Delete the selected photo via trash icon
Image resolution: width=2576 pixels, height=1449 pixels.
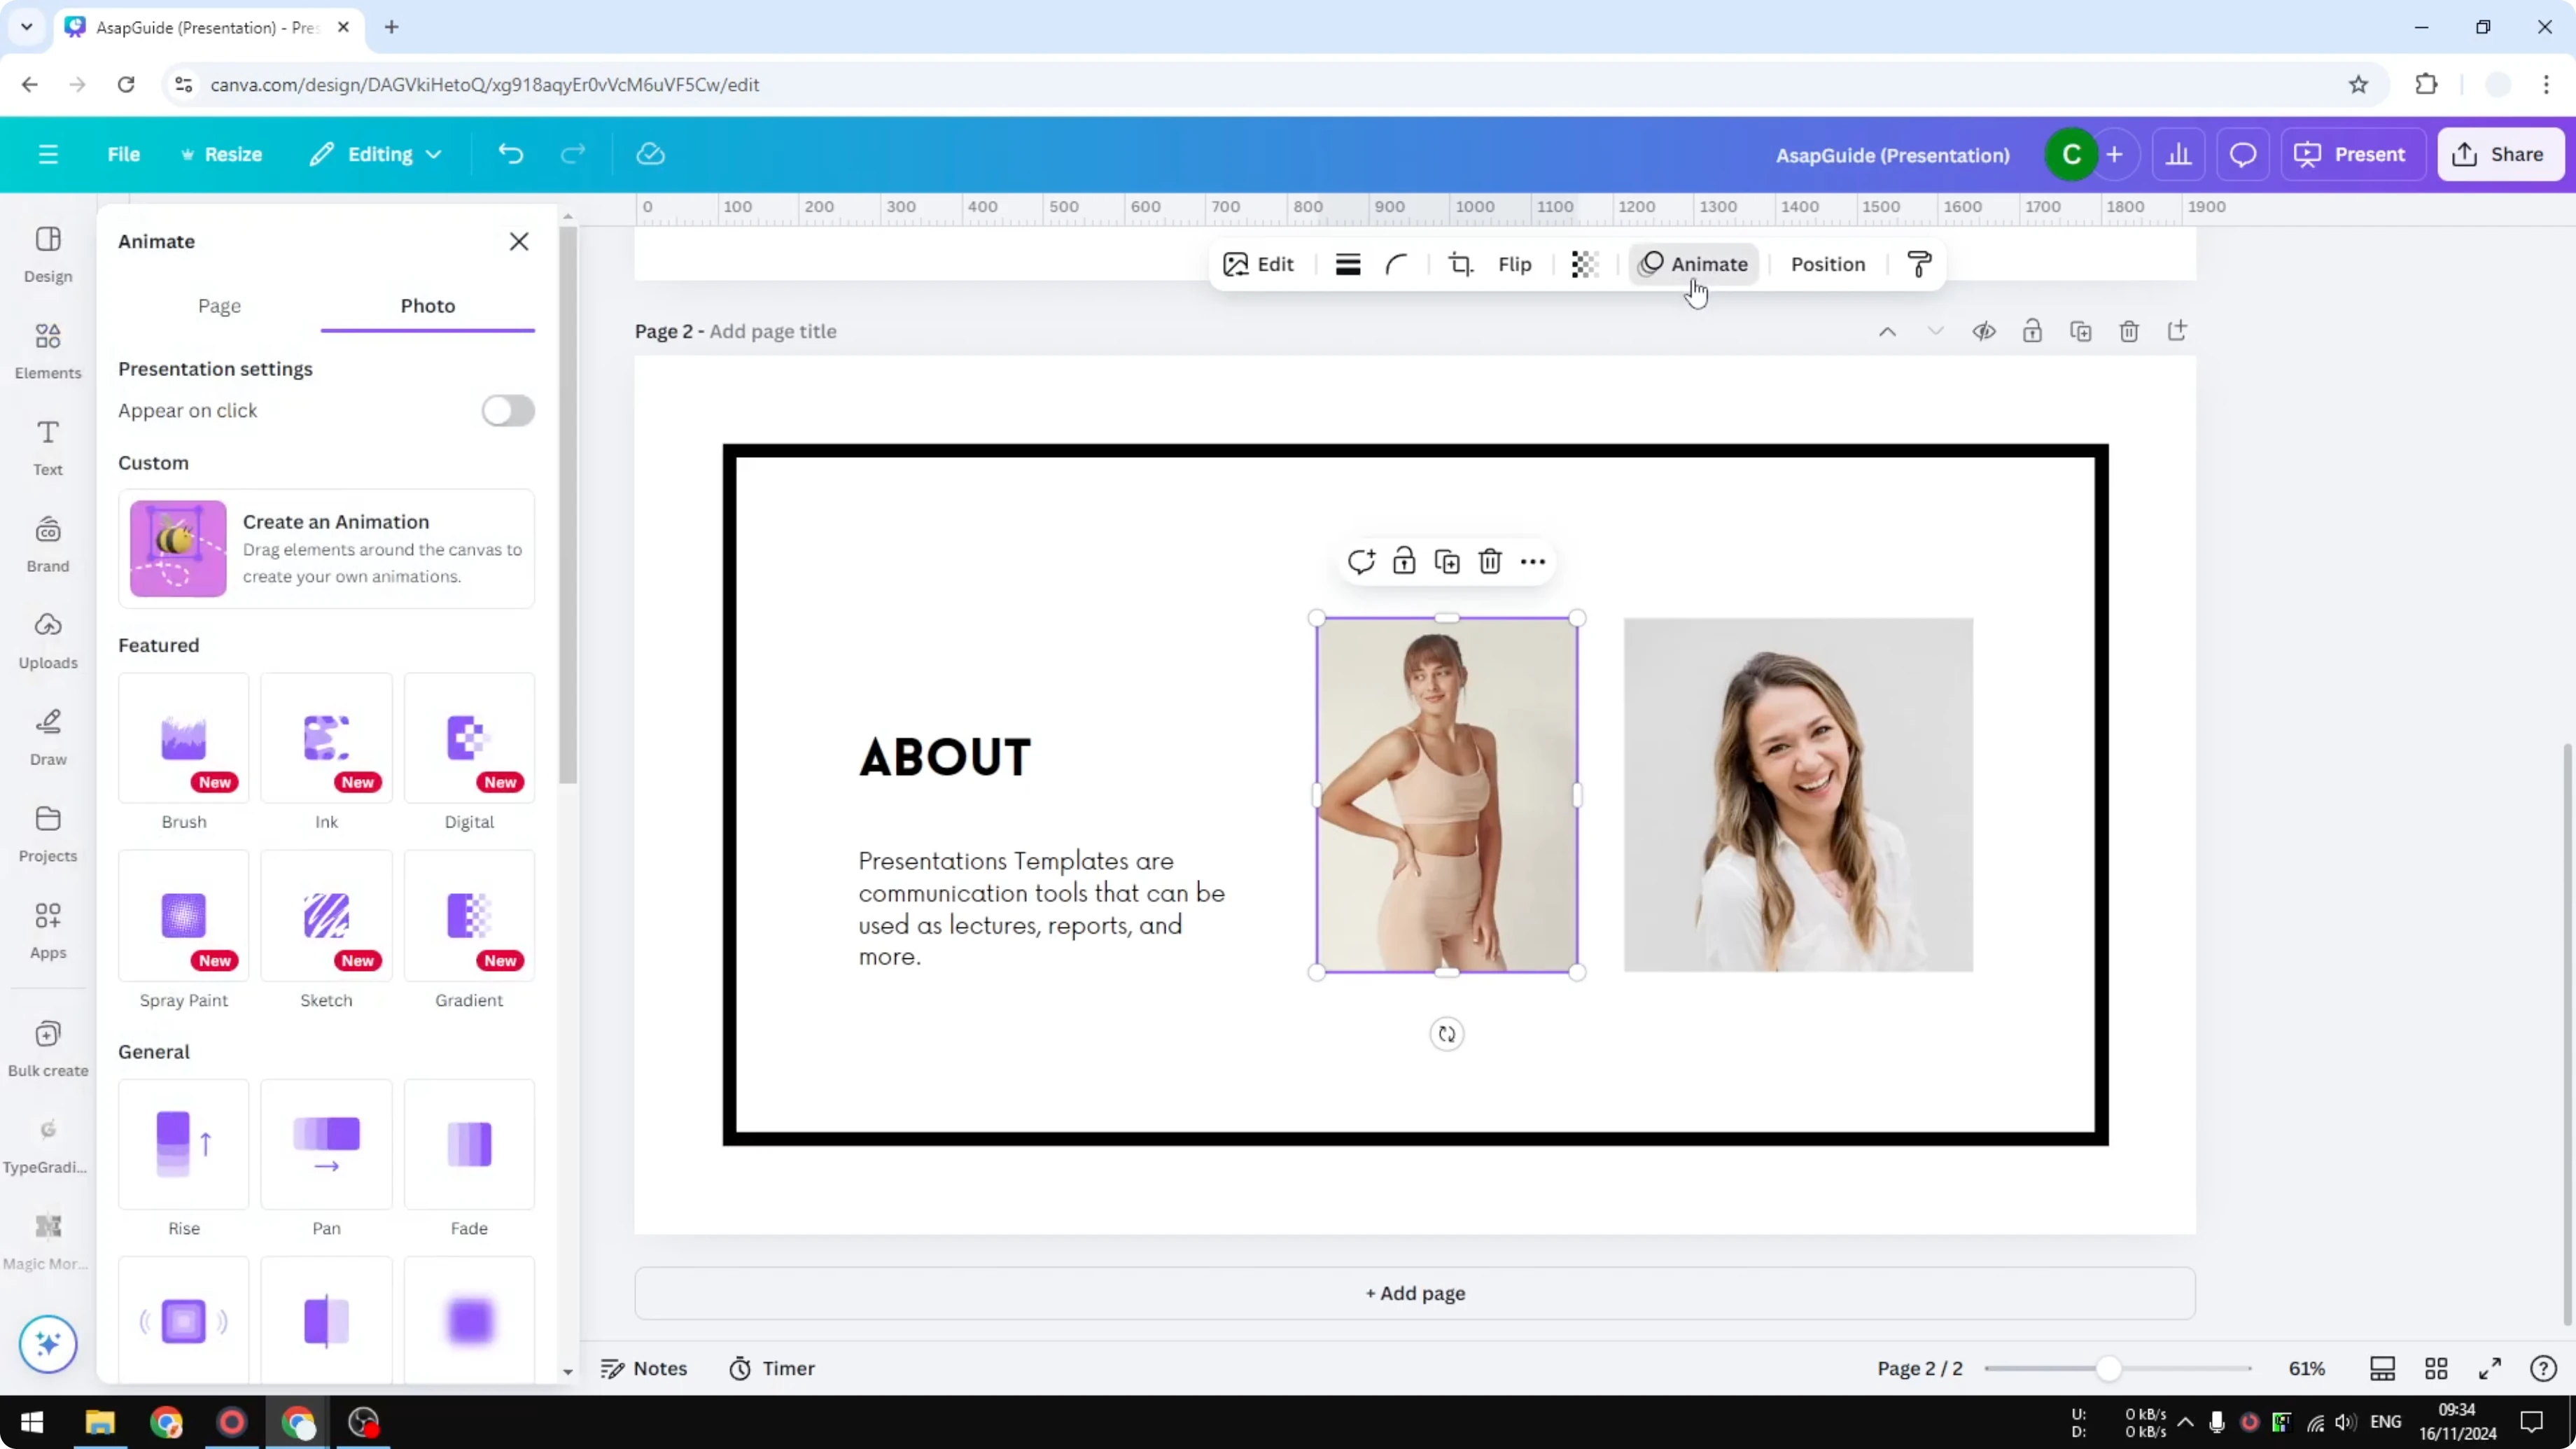1490,561
